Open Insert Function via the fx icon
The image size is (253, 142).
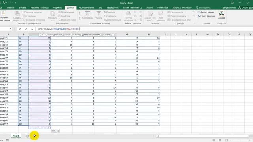pyautogui.click(x=32, y=29)
